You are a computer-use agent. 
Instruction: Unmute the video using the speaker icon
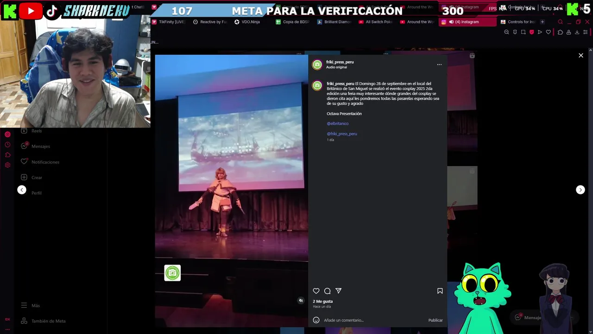(x=301, y=301)
